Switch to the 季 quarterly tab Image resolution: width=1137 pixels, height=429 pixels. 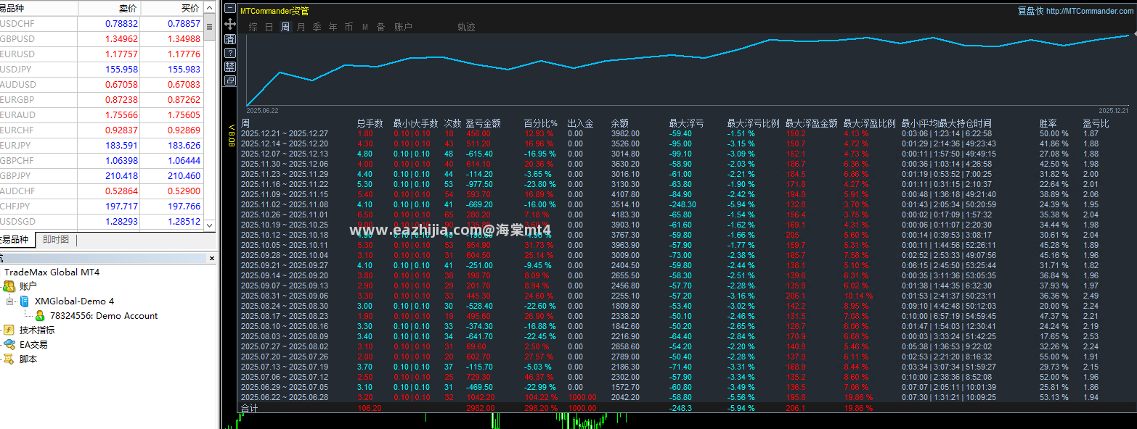[x=317, y=27]
